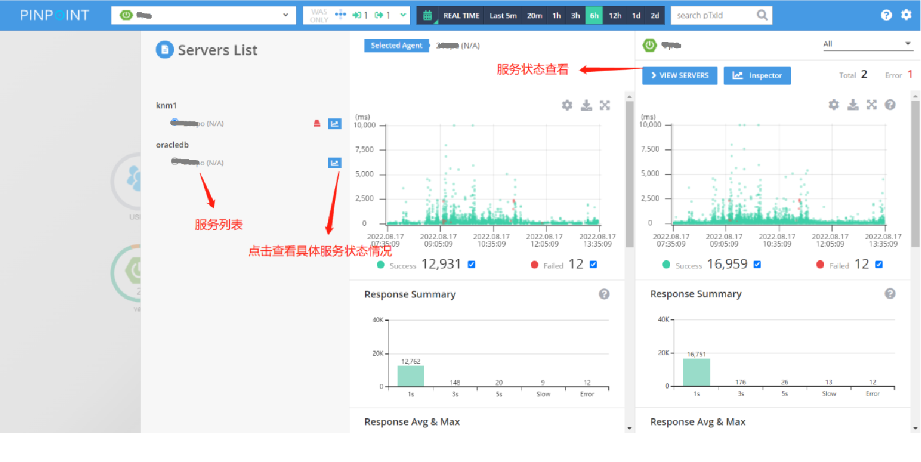Select the 1d time range
Viewport: 921px width, 462px height.
tap(636, 16)
